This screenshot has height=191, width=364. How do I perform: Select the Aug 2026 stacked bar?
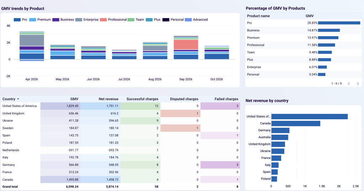tap(155, 50)
